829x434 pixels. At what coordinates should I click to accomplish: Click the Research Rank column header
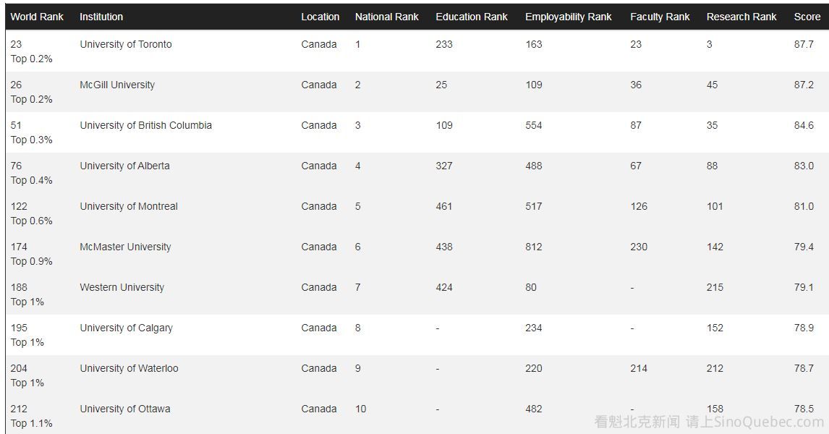tap(741, 17)
